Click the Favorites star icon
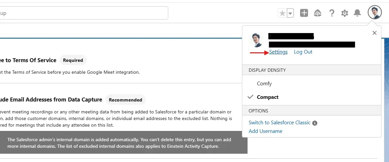 coord(282,13)
